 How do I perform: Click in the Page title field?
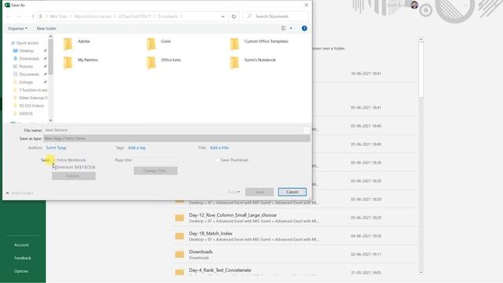point(156,160)
